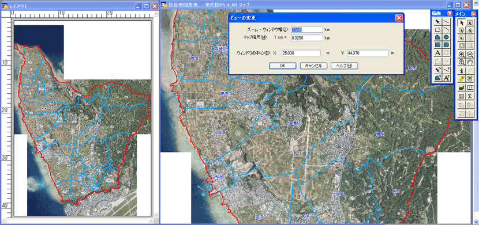Open Change View with question-mark magnifier

pyautogui.click(x=462, y=62)
